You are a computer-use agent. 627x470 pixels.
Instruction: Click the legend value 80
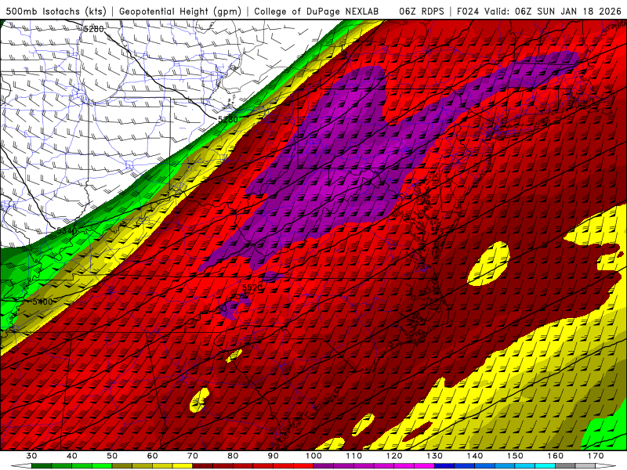(x=233, y=456)
